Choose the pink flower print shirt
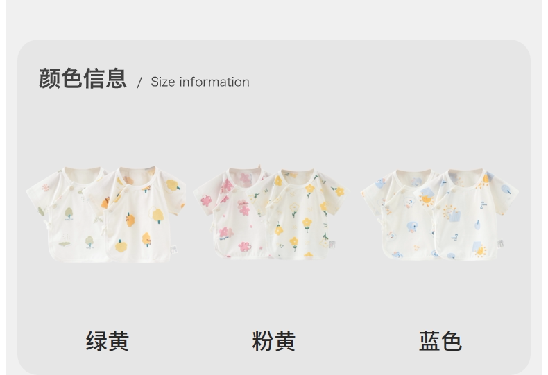Image resolution: width=548 pixels, height=375 pixels. click(232, 213)
